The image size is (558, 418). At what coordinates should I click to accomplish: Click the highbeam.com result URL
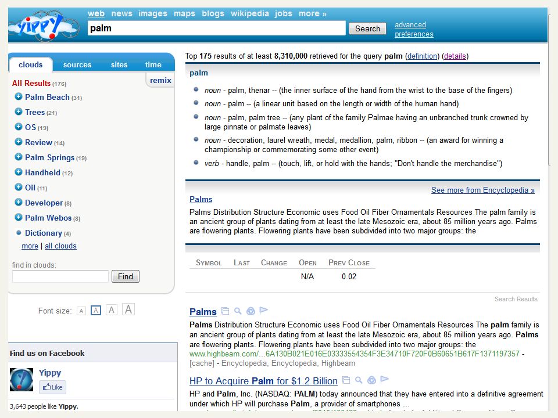355,354
